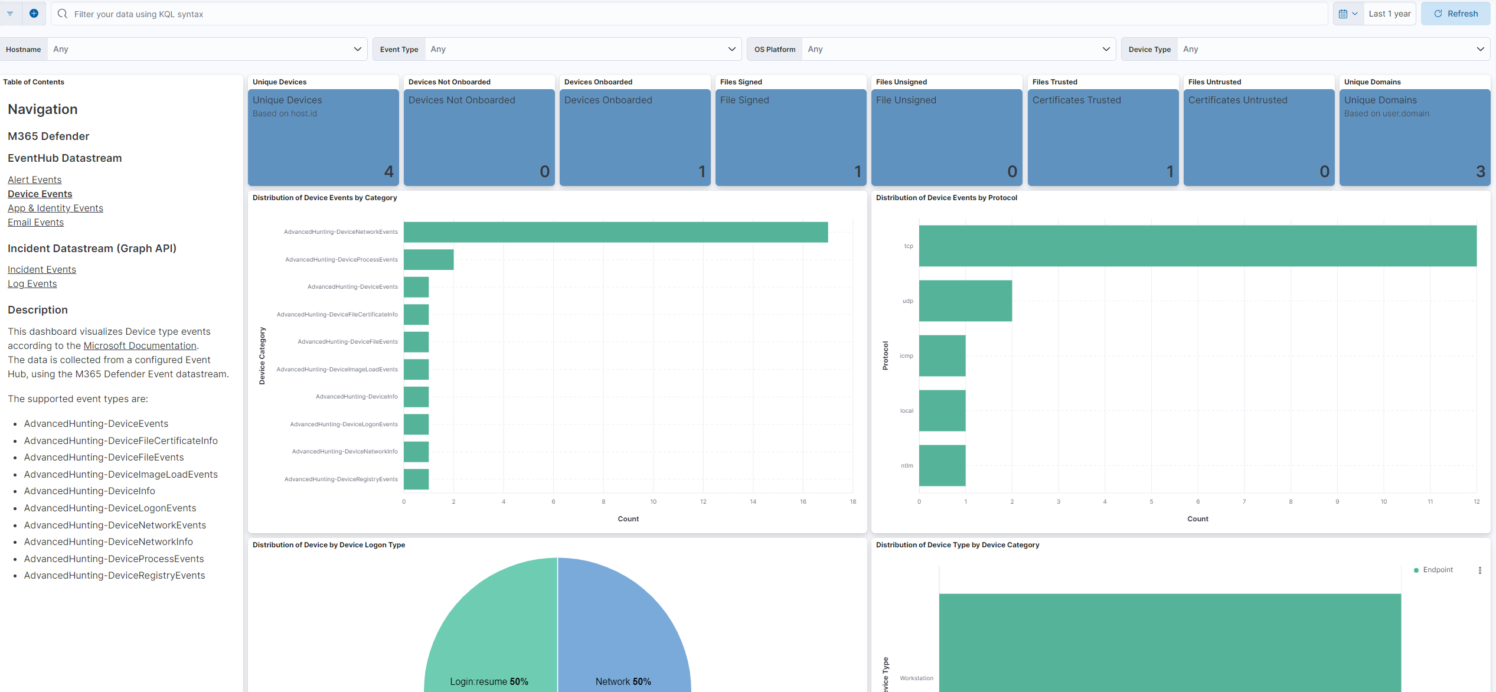Open the Microsoft Documentation link
This screenshot has height=692, width=1496.
coord(140,345)
